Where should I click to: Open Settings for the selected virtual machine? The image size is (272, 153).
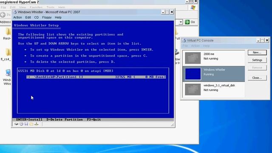(257, 60)
